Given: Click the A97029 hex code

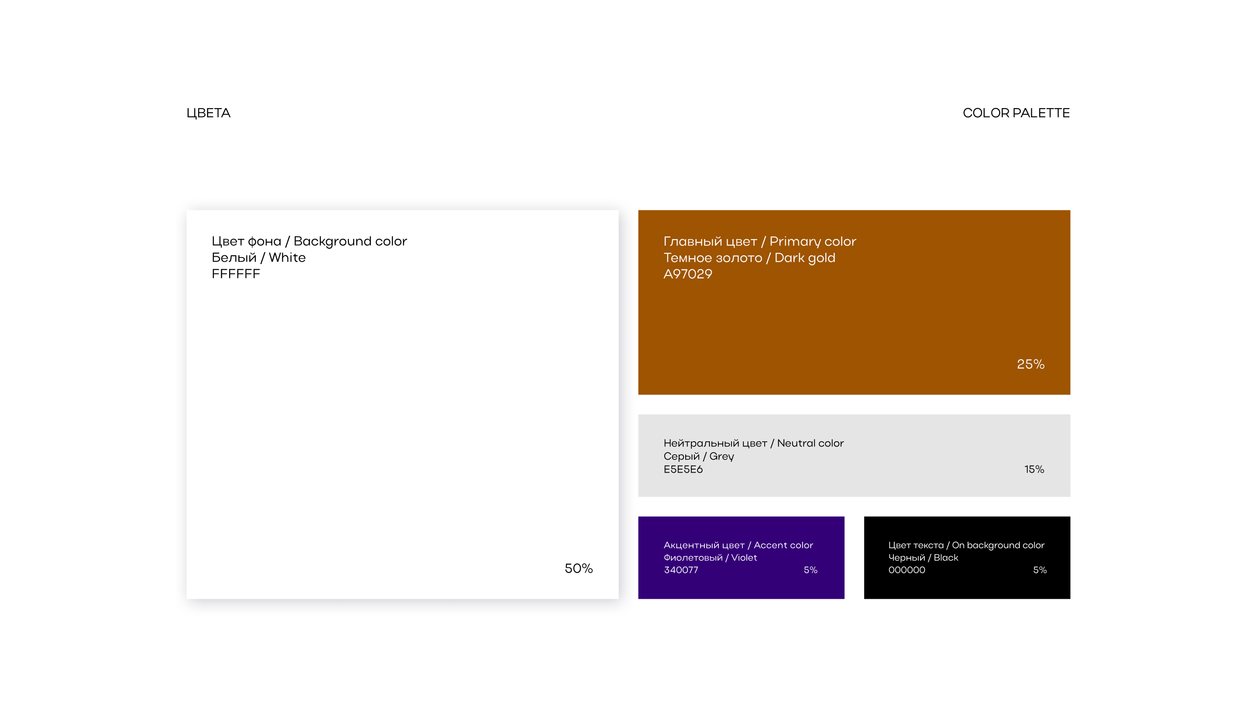Looking at the screenshot, I should [x=687, y=274].
